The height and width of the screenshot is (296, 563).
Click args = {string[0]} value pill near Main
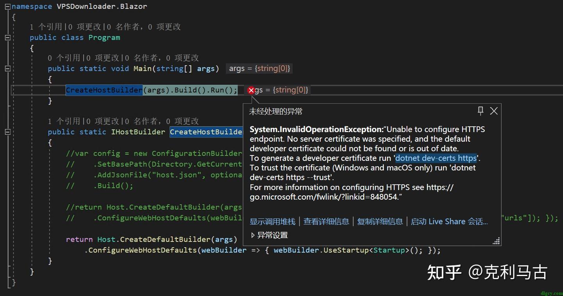[x=259, y=68]
